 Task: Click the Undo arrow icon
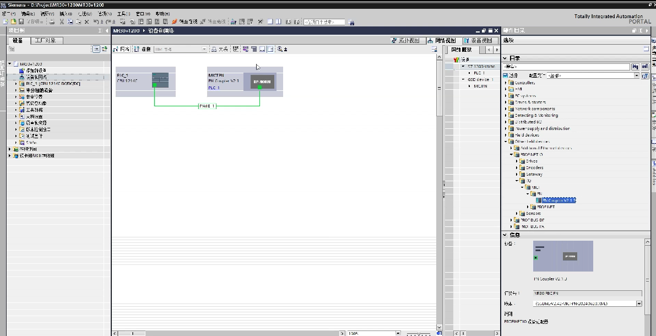point(96,21)
